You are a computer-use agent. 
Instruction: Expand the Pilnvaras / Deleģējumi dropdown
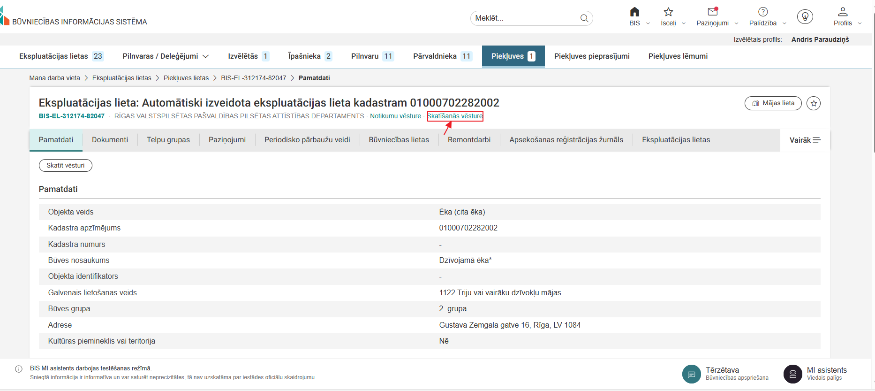tap(205, 56)
